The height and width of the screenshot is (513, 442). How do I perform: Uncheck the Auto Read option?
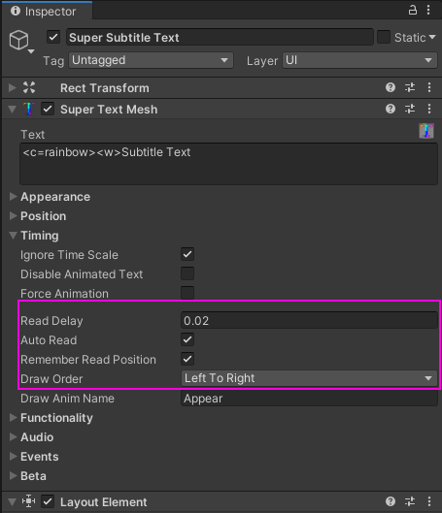187,339
